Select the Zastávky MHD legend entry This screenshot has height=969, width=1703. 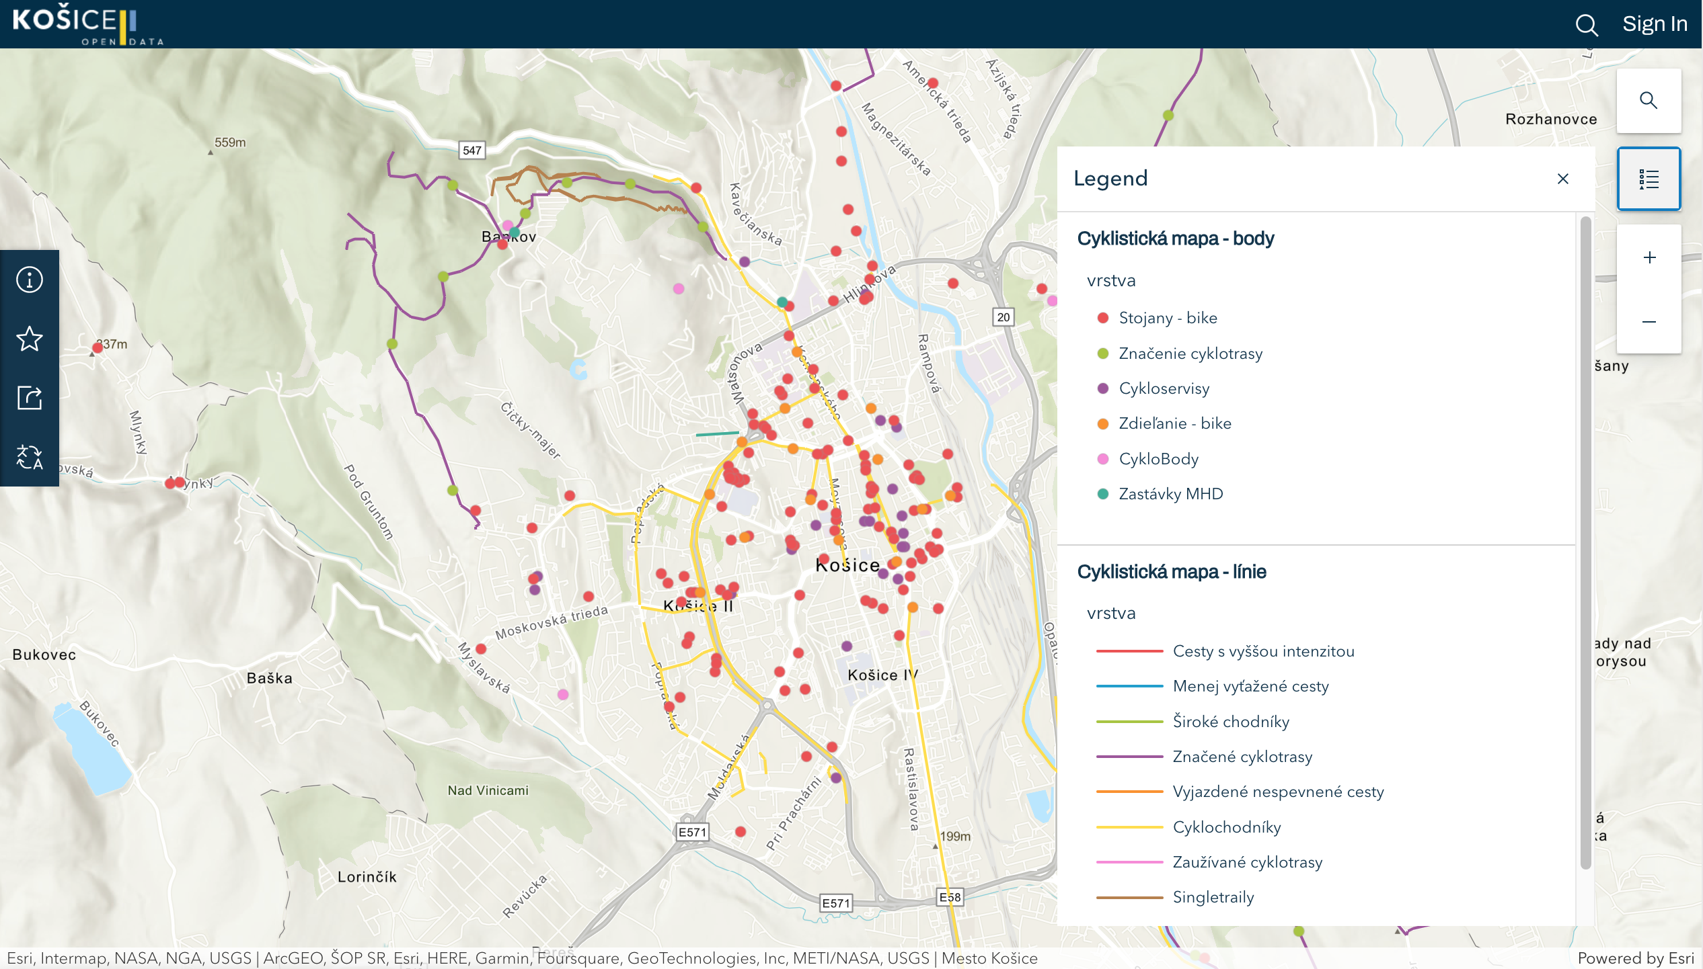[1170, 494]
